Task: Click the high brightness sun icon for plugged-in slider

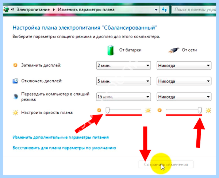Action: [x=208, y=111]
